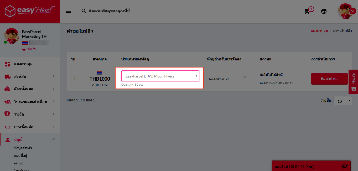The image size is (358, 171).
Task: Open the language globe icon
Action: tap(324, 11)
